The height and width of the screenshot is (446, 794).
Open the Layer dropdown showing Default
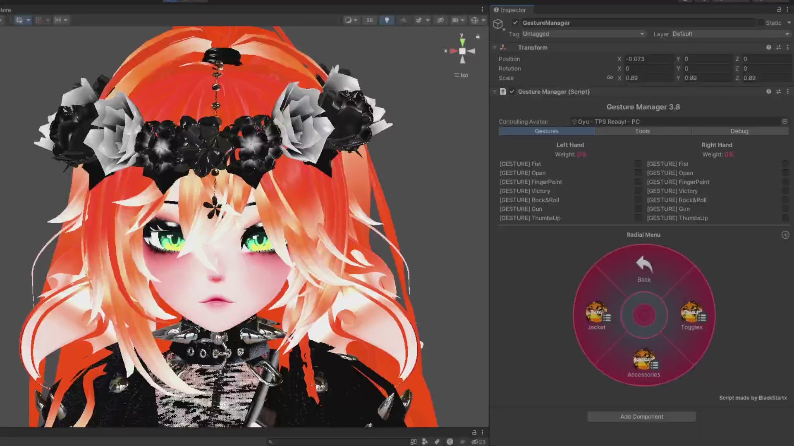[x=730, y=34]
